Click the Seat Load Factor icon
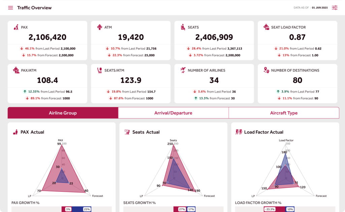Viewport: 345px width, 212px height. tap(266, 27)
